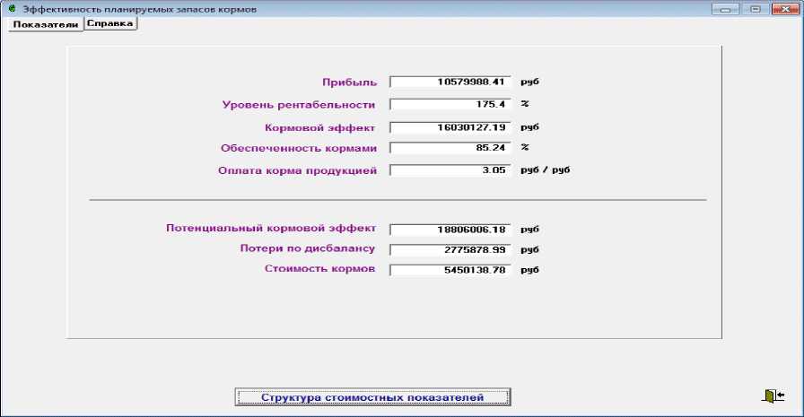Close the window
The height and width of the screenshot is (417, 804).
point(785,9)
